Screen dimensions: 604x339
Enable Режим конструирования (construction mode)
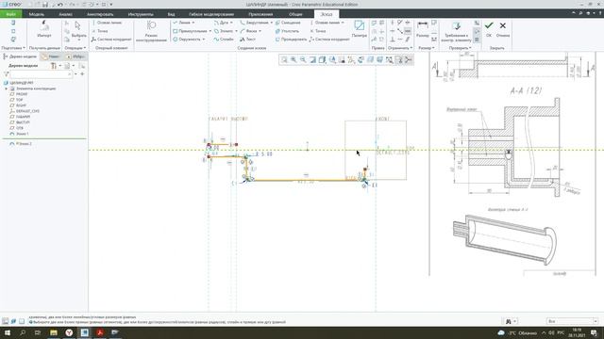(151, 31)
